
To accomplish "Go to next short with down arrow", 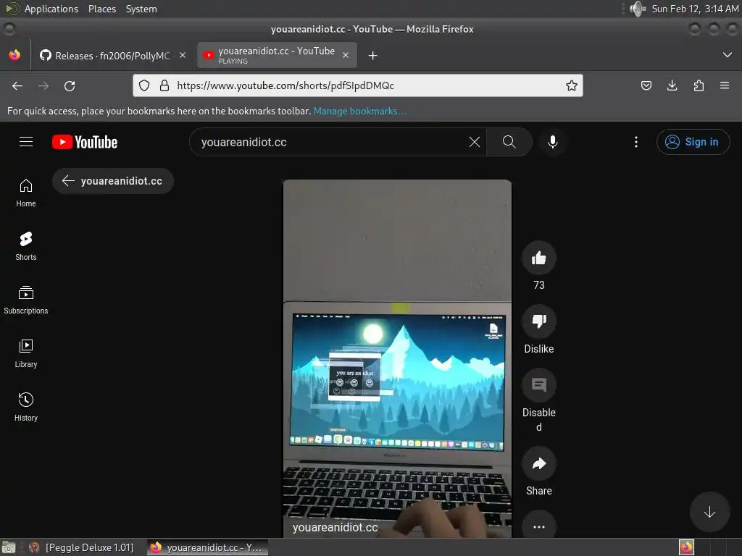I will pos(709,512).
